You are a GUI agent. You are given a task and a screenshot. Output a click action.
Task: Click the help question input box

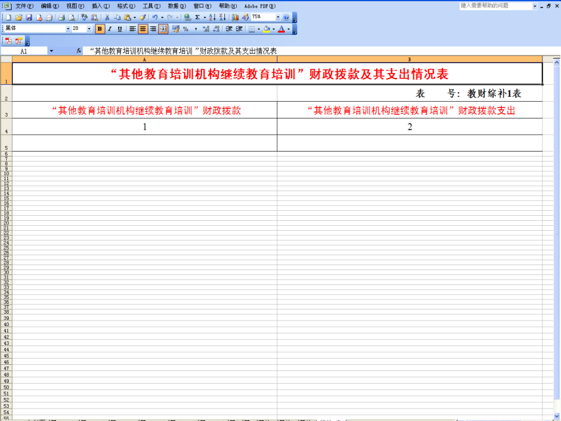(x=496, y=6)
